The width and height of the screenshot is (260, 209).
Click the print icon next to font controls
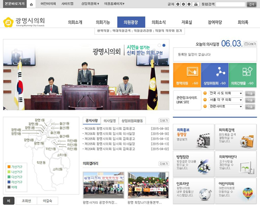tap(196, 4)
